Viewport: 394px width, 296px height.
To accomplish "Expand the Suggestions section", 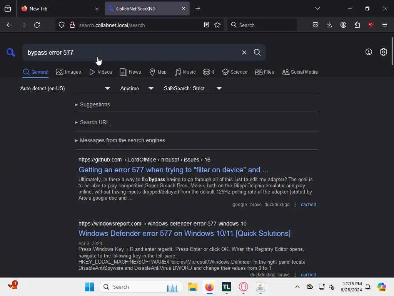I will click(x=92, y=104).
